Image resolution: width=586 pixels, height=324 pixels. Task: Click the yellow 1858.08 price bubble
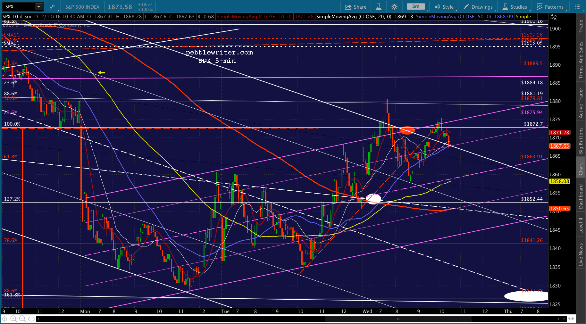coord(560,181)
